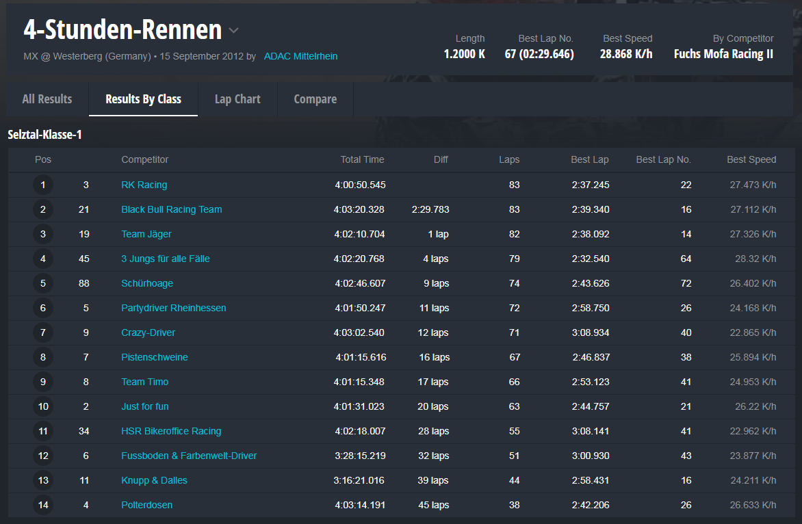This screenshot has height=524, width=802.
Task: Switch to the All Results tab
Action: coord(47,99)
